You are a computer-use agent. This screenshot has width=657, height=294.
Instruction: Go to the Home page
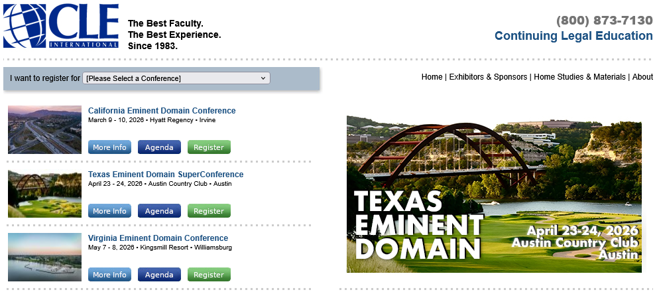coord(432,77)
